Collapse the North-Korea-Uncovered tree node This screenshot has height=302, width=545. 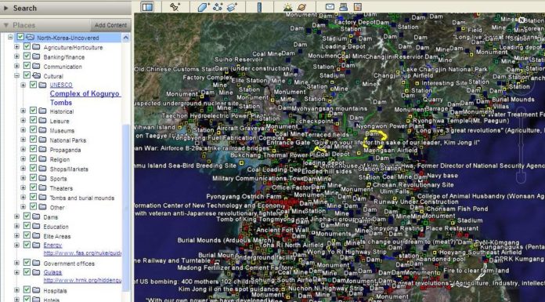(10, 38)
